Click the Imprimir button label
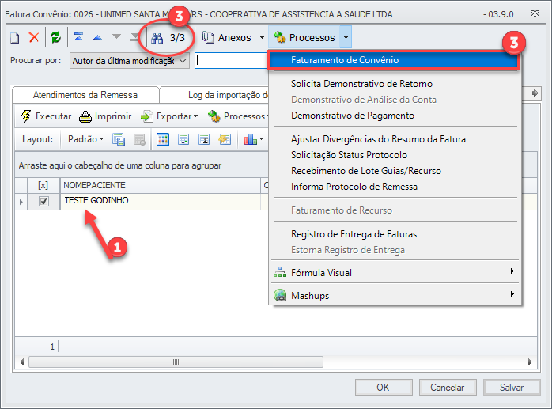Viewport: 552px width, 409px height. pos(112,116)
